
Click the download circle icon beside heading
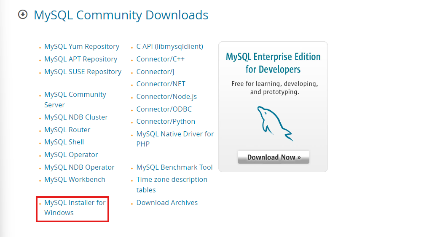[x=23, y=15]
